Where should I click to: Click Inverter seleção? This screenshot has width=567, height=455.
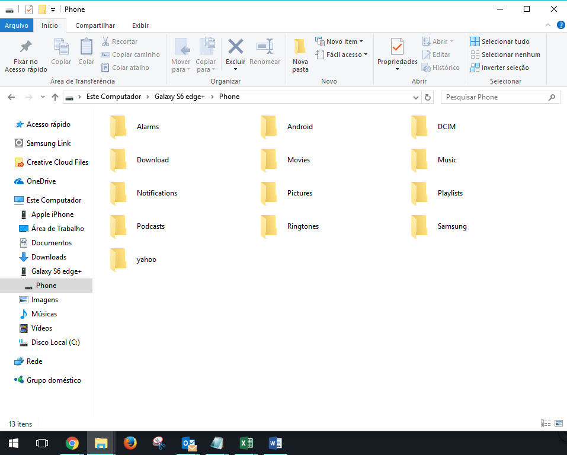499,68
